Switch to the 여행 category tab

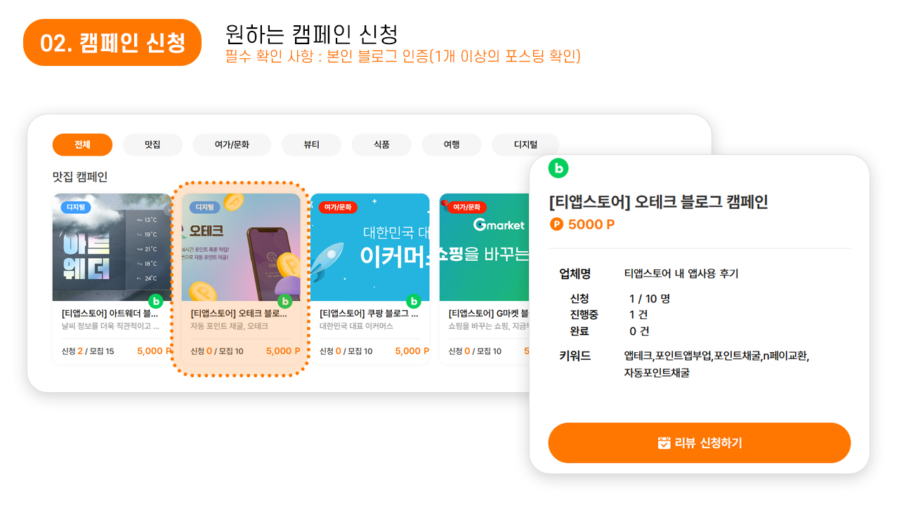(x=452, y=144)
